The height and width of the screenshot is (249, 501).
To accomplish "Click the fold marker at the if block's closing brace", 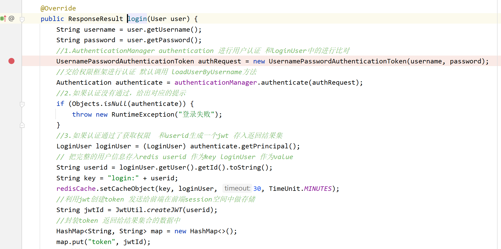I will (22, 125).
